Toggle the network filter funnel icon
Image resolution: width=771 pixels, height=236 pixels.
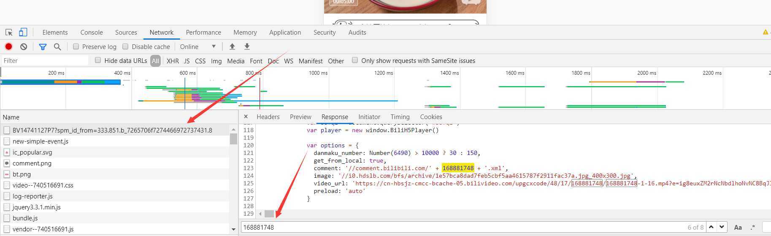tap(43, 46)
